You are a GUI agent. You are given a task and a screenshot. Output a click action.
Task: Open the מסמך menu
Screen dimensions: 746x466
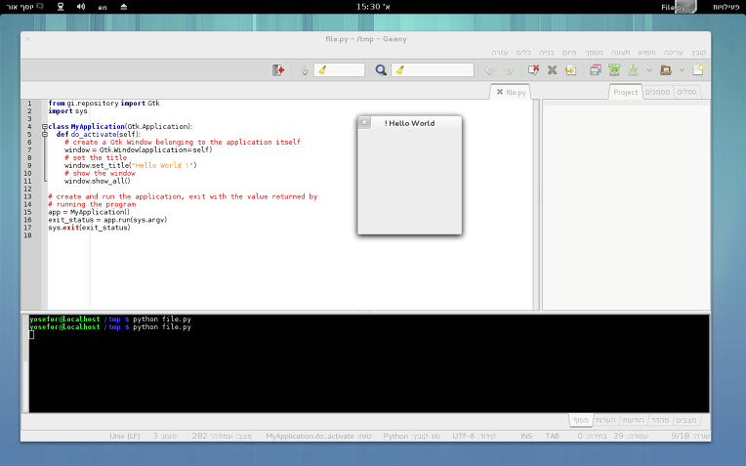(594, 53)
